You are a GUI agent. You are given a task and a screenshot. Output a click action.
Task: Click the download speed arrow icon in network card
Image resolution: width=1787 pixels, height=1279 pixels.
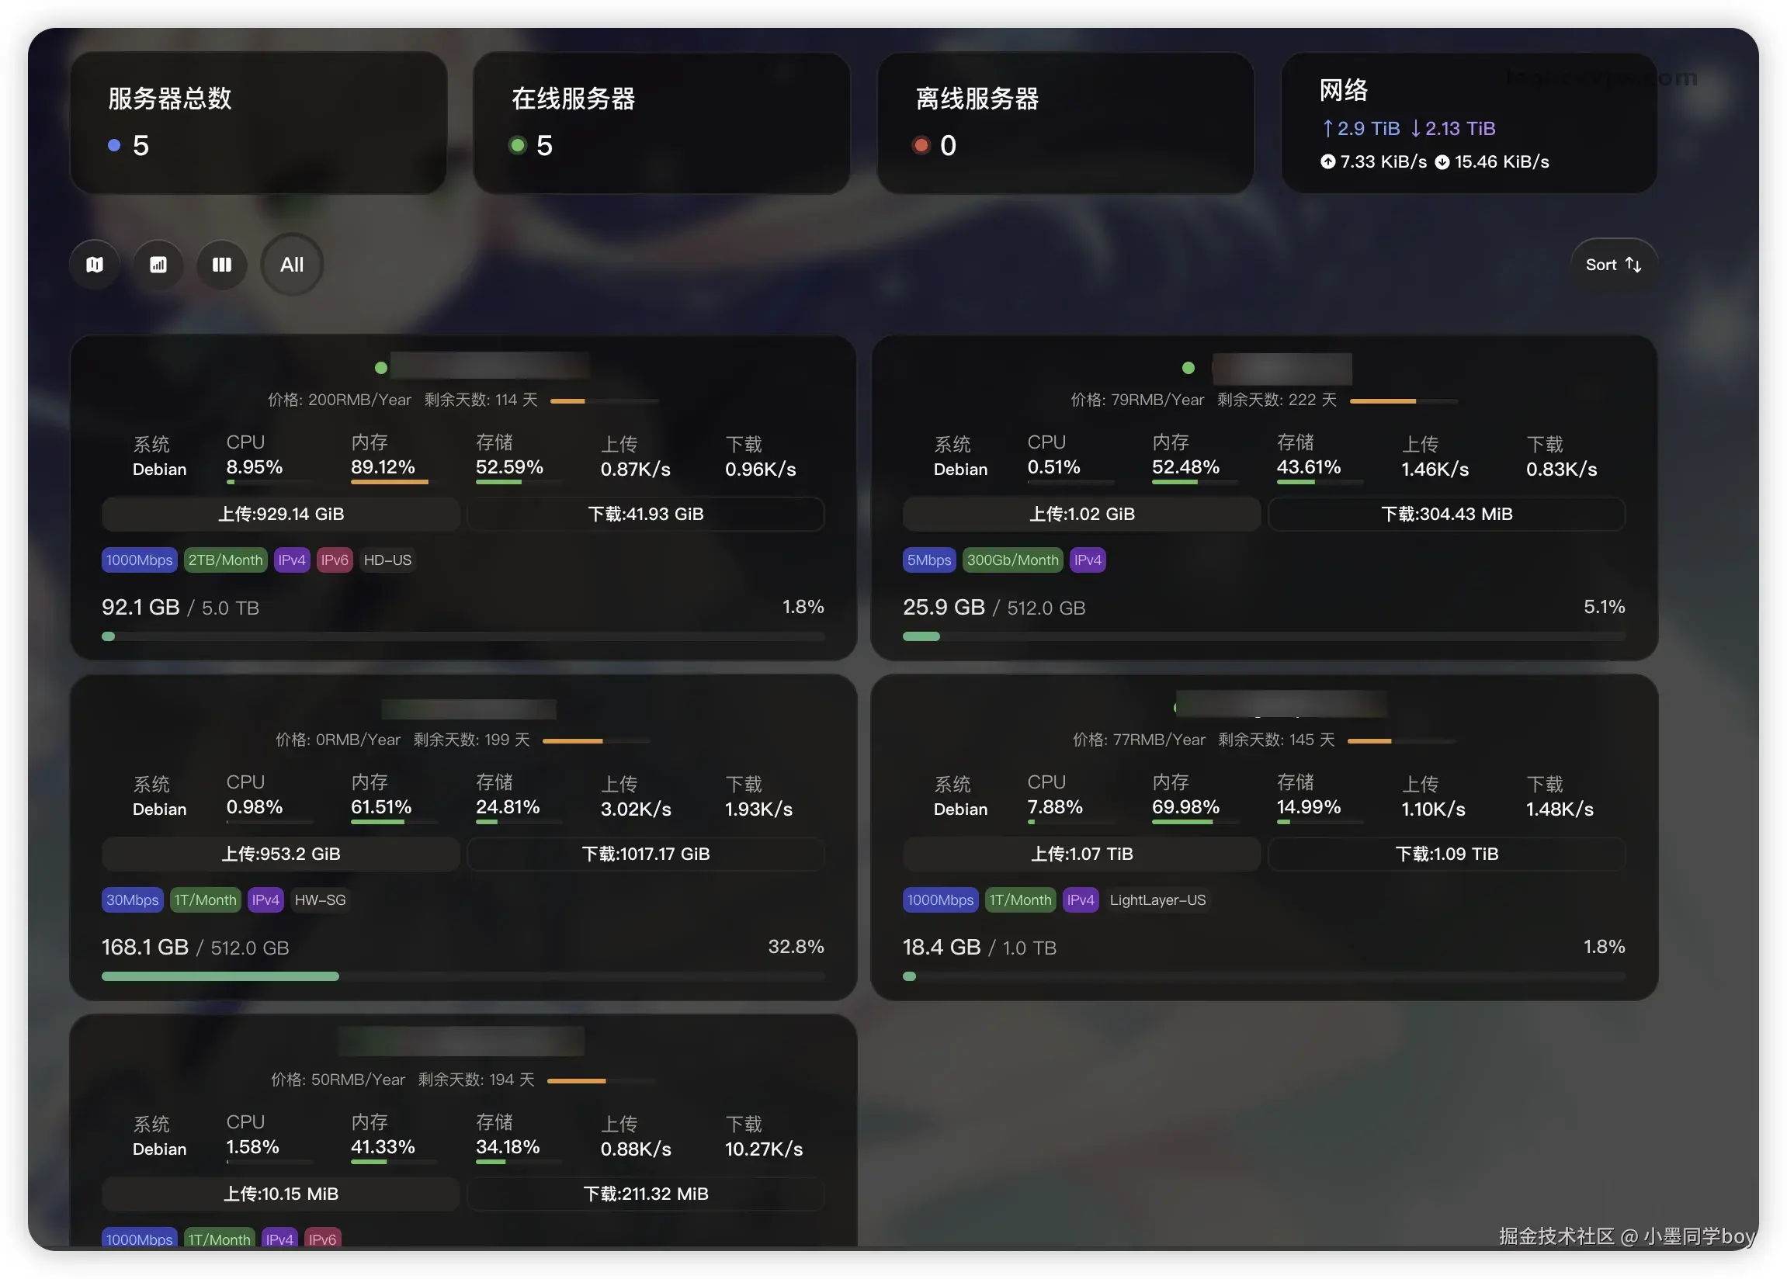pos(1442,161)
